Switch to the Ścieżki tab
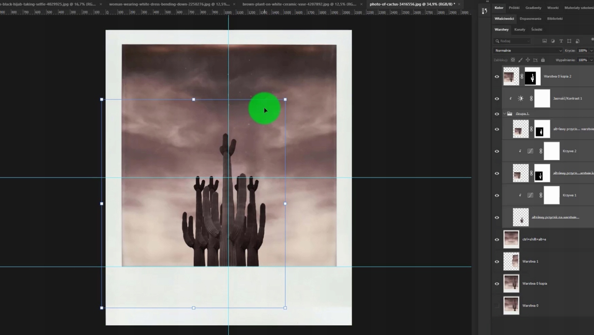Viewport: 594px width, 335px height. pyautogui.click(x=537, y=30)
